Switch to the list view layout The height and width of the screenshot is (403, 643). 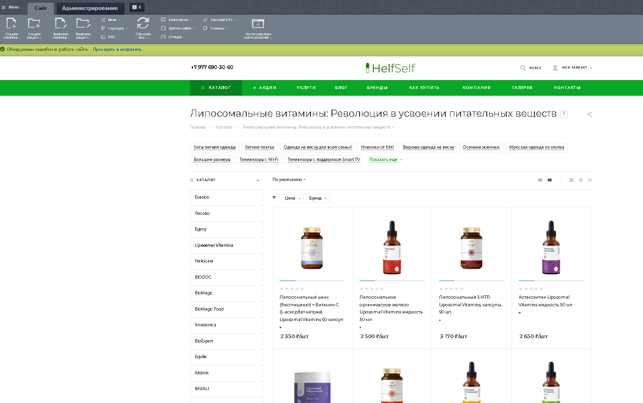[x=581, y=180]
